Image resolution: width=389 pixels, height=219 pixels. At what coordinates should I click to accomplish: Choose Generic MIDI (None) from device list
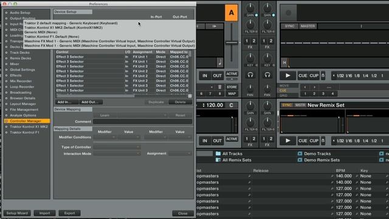point(41,32)
